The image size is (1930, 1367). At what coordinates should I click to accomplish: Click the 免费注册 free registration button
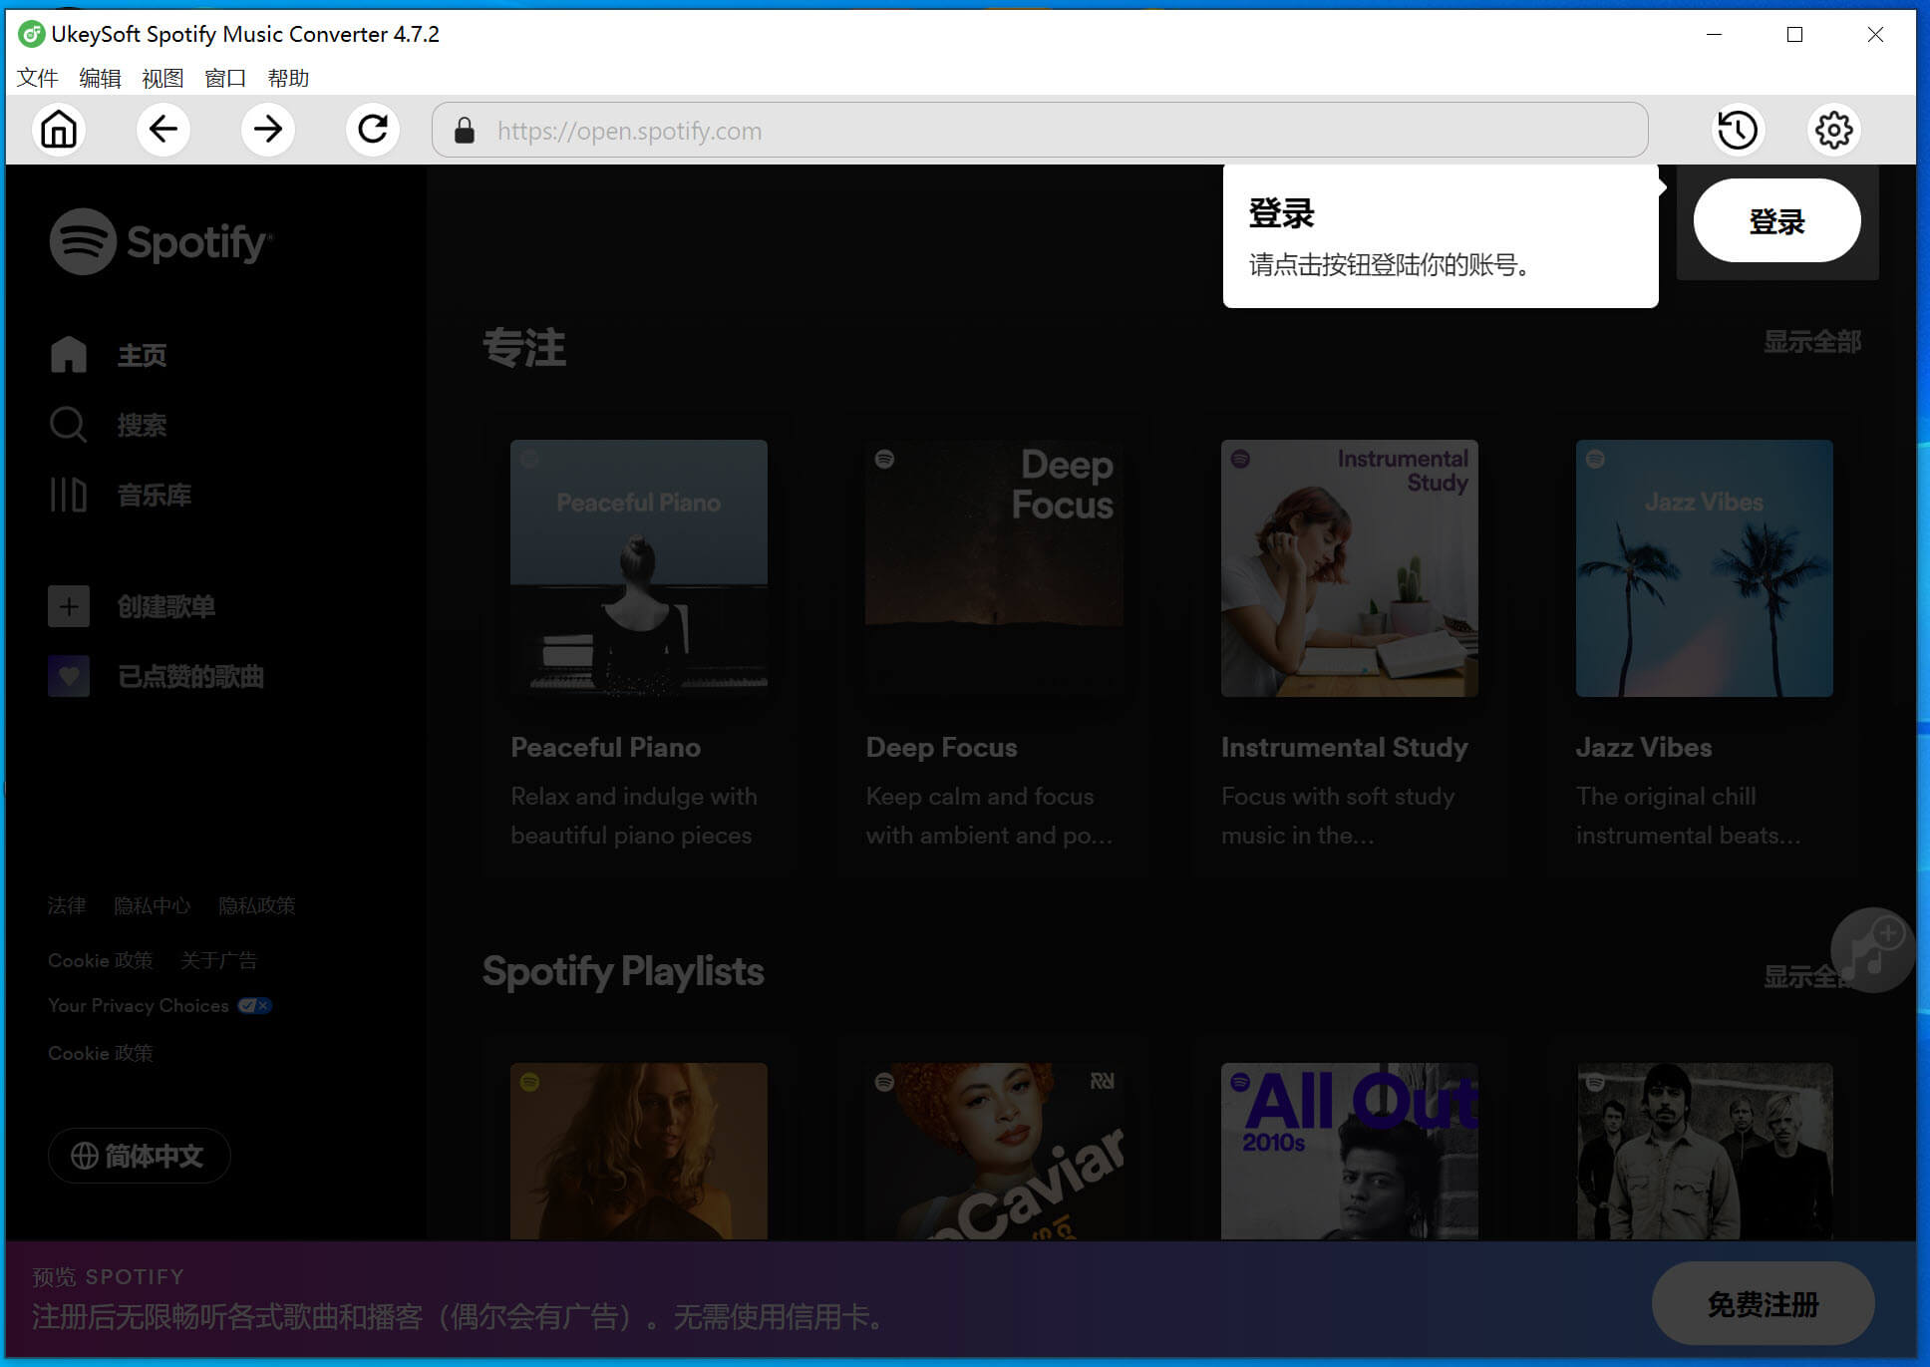pyautogui.click(x=1763, y=1303)
